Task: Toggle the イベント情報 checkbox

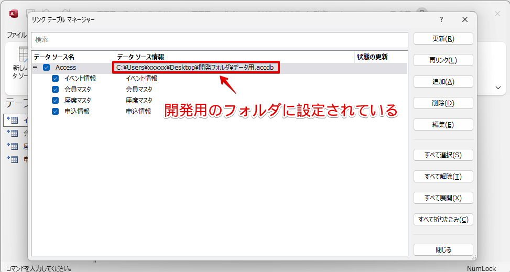Action: pyautogui.click(x=55, y=79)
